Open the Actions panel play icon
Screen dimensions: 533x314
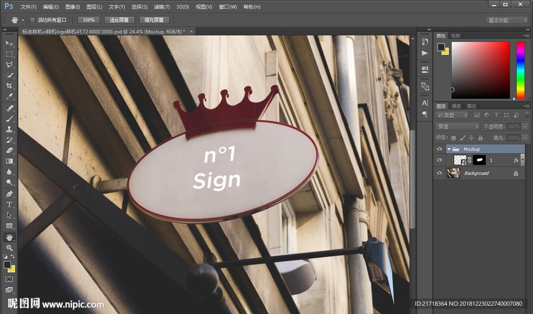click(x=425, y=53)
